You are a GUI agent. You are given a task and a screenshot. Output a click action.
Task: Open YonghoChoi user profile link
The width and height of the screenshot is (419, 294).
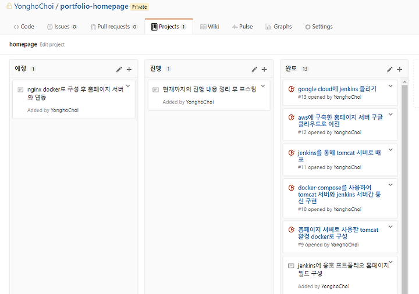point(34,6)
